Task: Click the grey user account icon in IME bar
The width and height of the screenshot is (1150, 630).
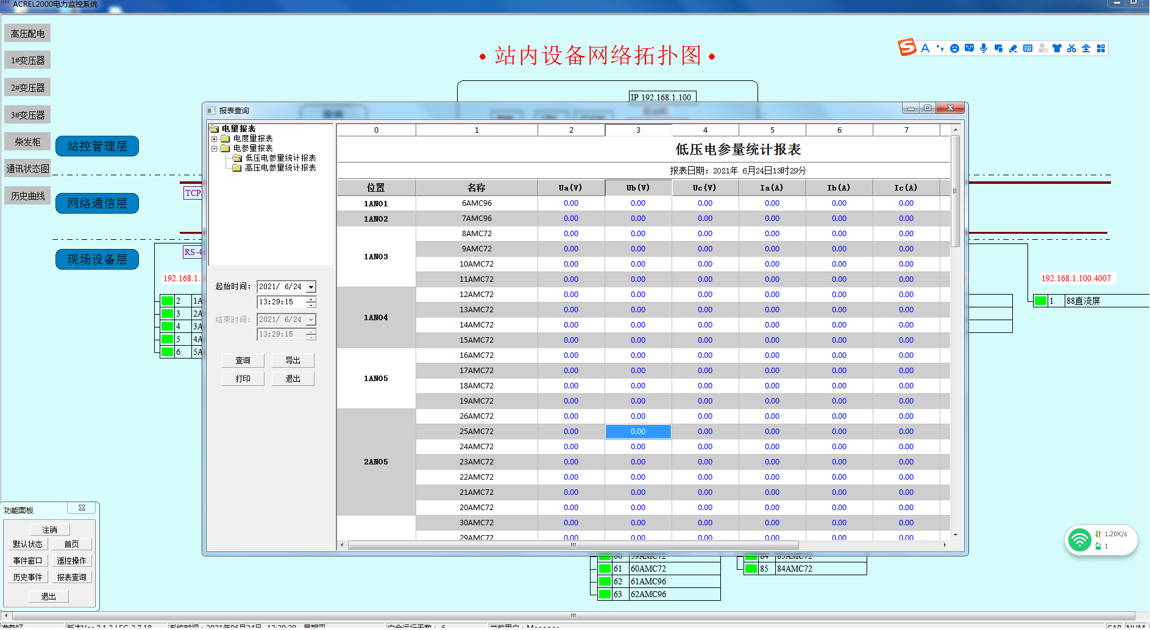Action: (1043, 48)
